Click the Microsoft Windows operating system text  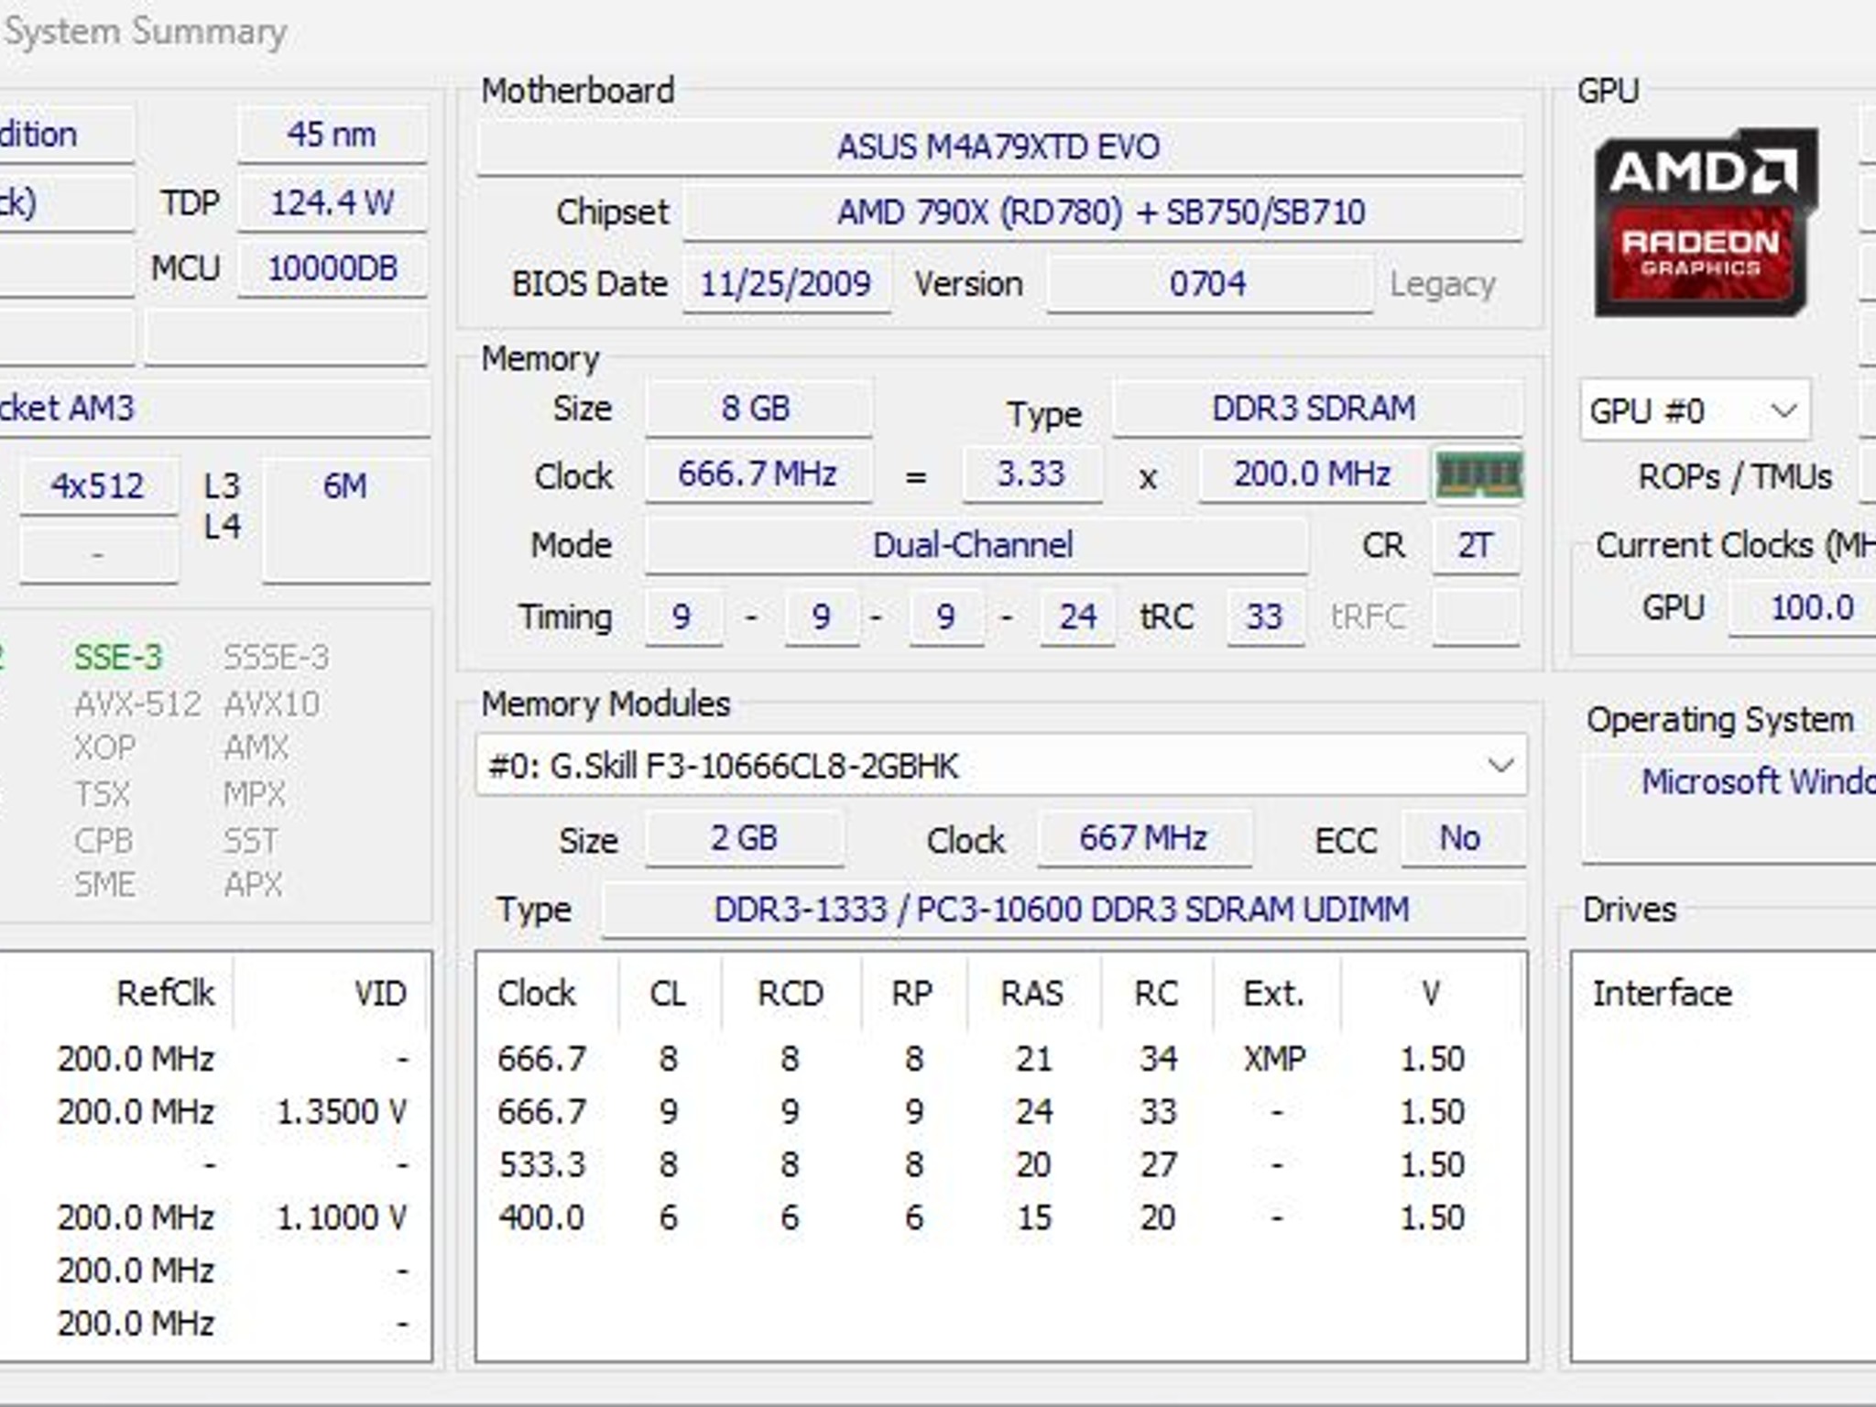pyautogui.click(x=1758, y=782)
